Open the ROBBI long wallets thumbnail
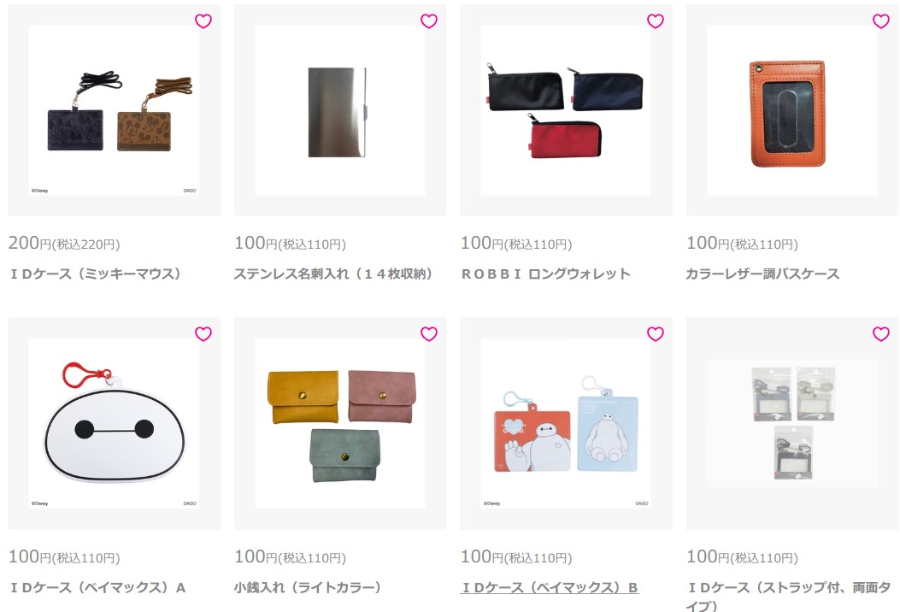This screenshot has width=900, height=612. coord(565,110)
